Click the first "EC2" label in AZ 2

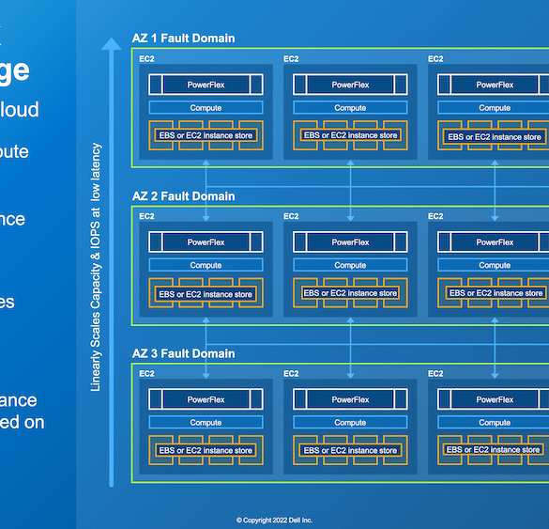[x=146, y=216]
